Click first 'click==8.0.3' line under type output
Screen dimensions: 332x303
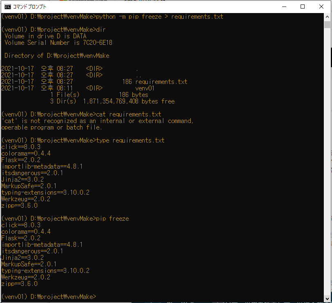(x=21, y=147)
